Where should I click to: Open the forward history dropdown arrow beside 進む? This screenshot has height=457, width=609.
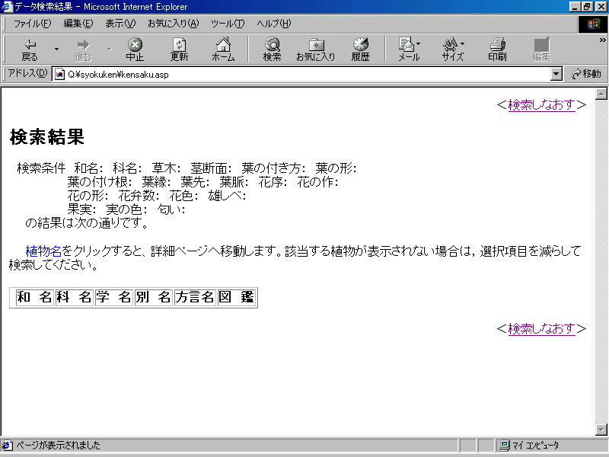tap(110, 50)
